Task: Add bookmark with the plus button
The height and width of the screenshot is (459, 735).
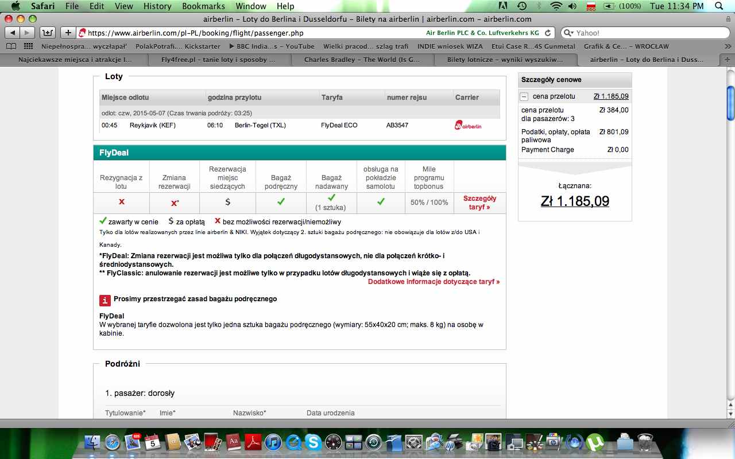Action: click(68, 33)
